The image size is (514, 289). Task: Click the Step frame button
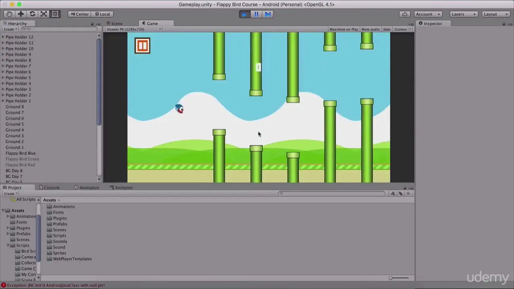tap(267, 14)
